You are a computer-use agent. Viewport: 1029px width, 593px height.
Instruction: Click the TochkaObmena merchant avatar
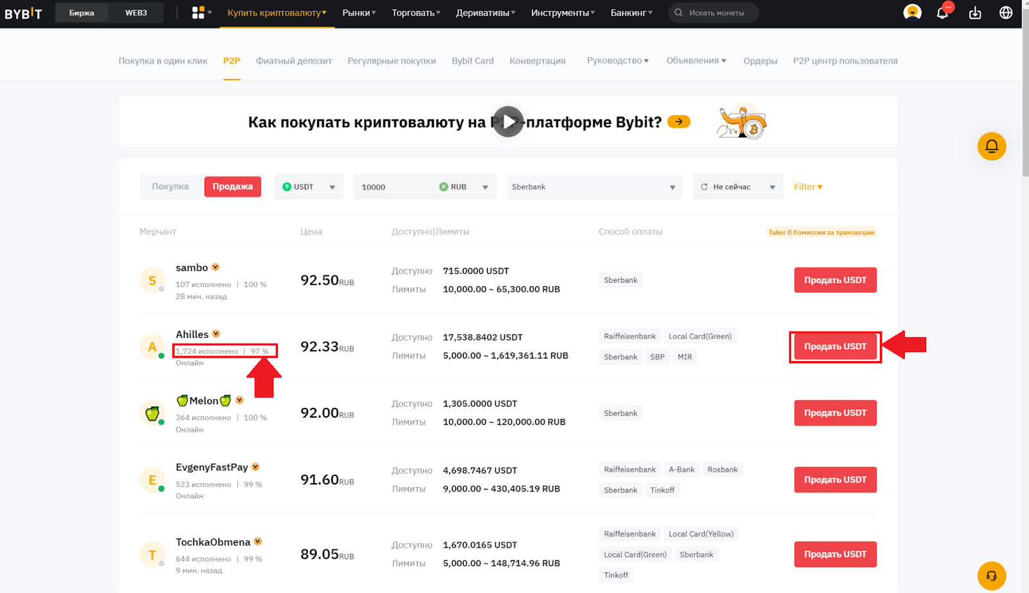tap(152, 554)
